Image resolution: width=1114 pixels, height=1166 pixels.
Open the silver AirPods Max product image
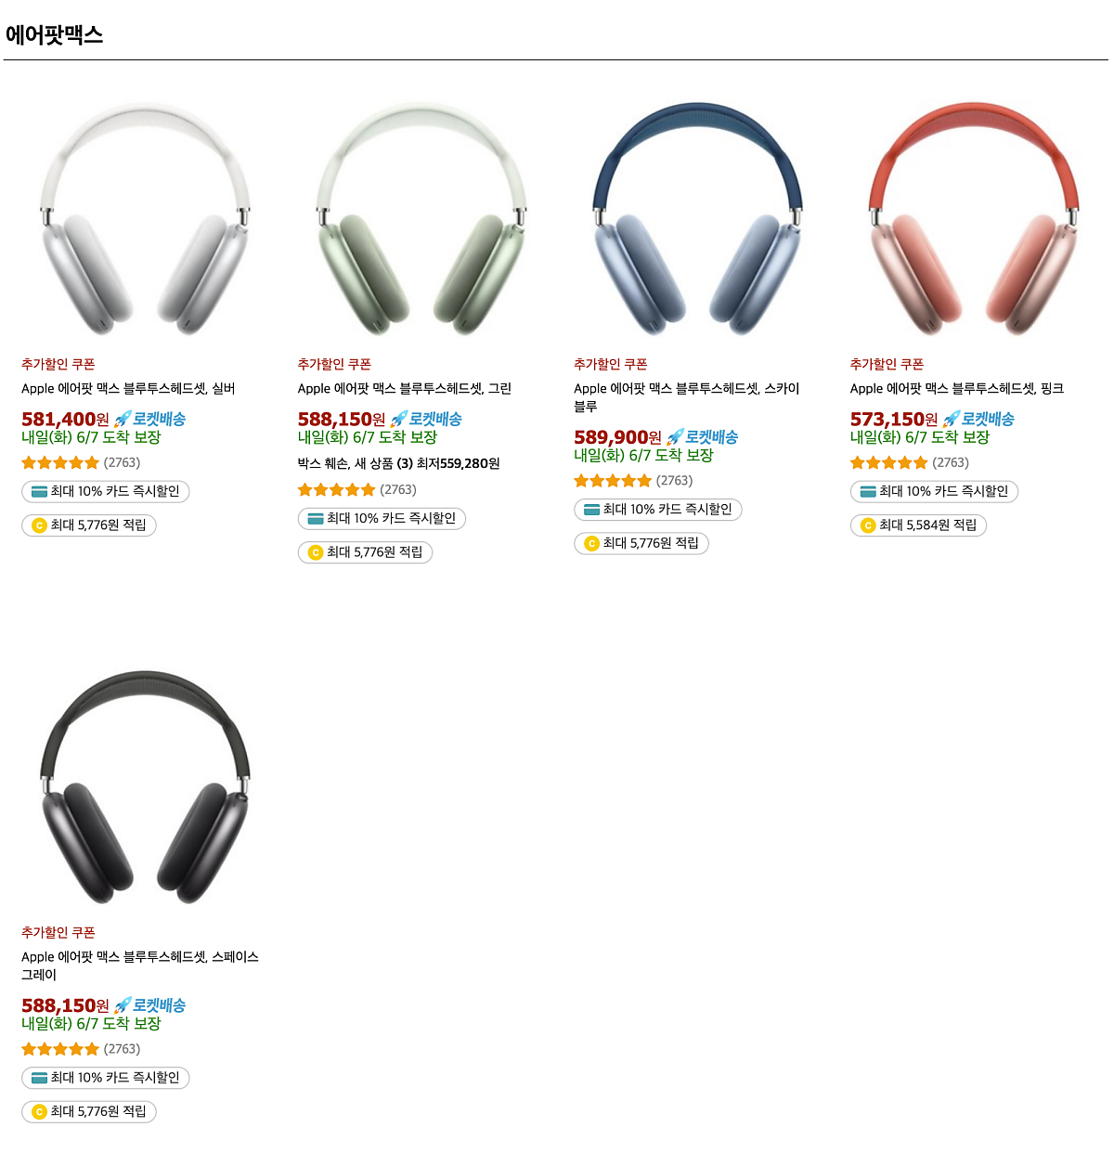point(144,217)
